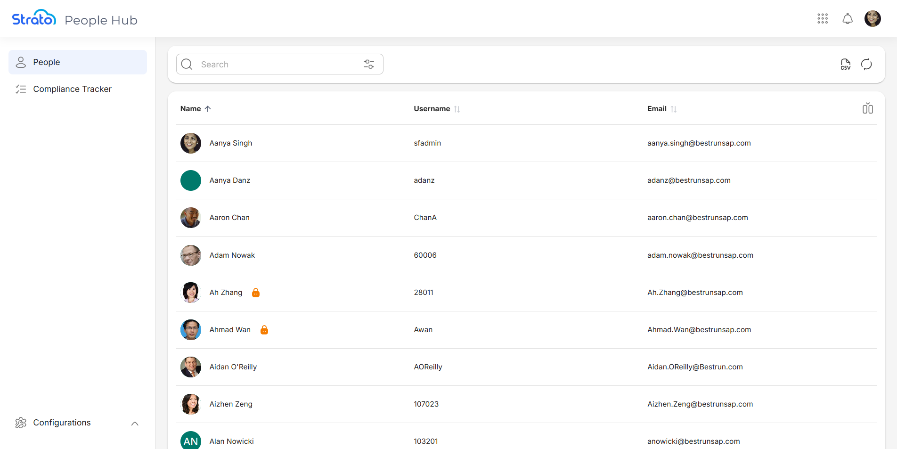Open Compliance Tracker in the sidebar
This screenshot has width=897, height=449.
tap(72, 89)
